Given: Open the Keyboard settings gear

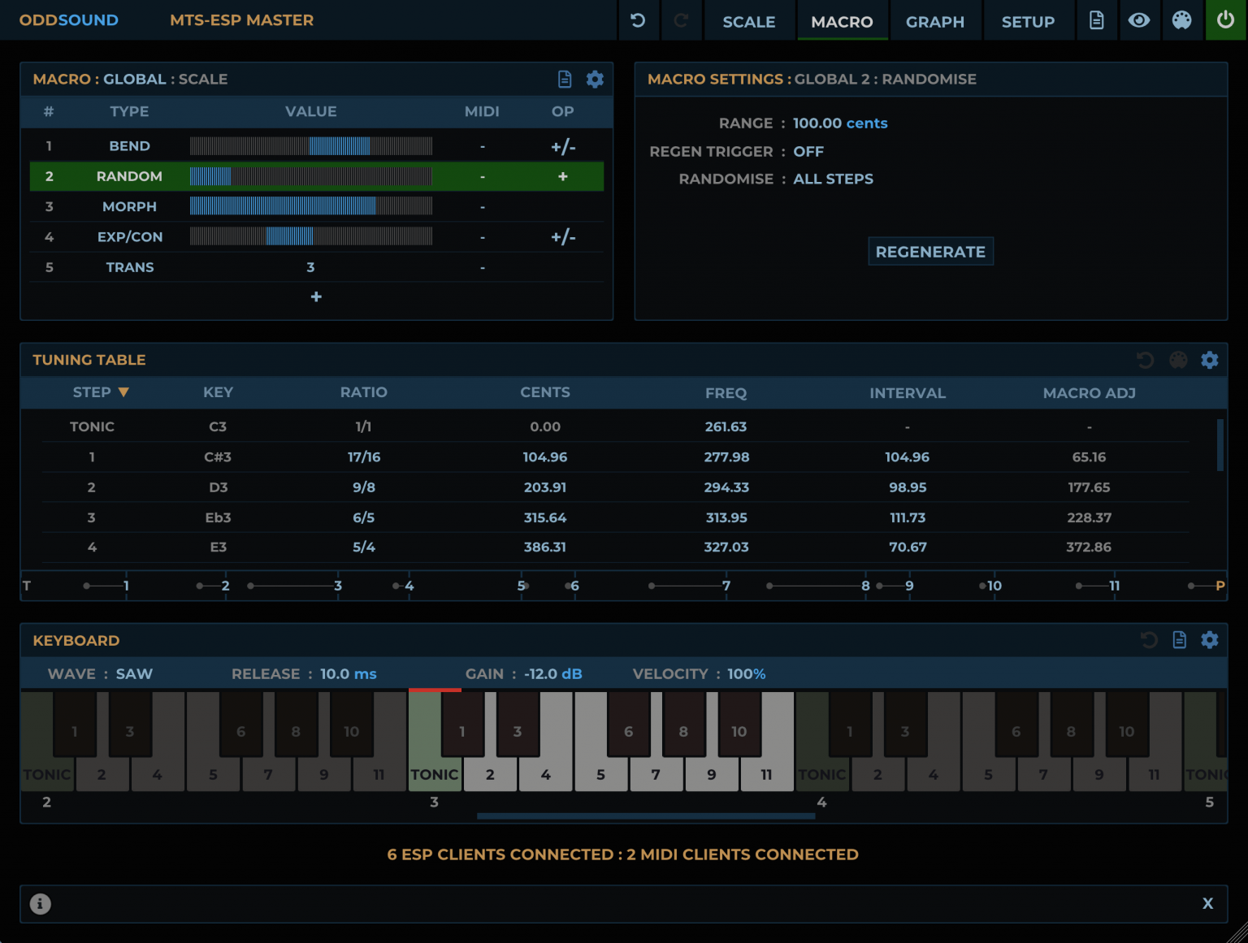Looking at the screenshot, I should coord(1210,640).
